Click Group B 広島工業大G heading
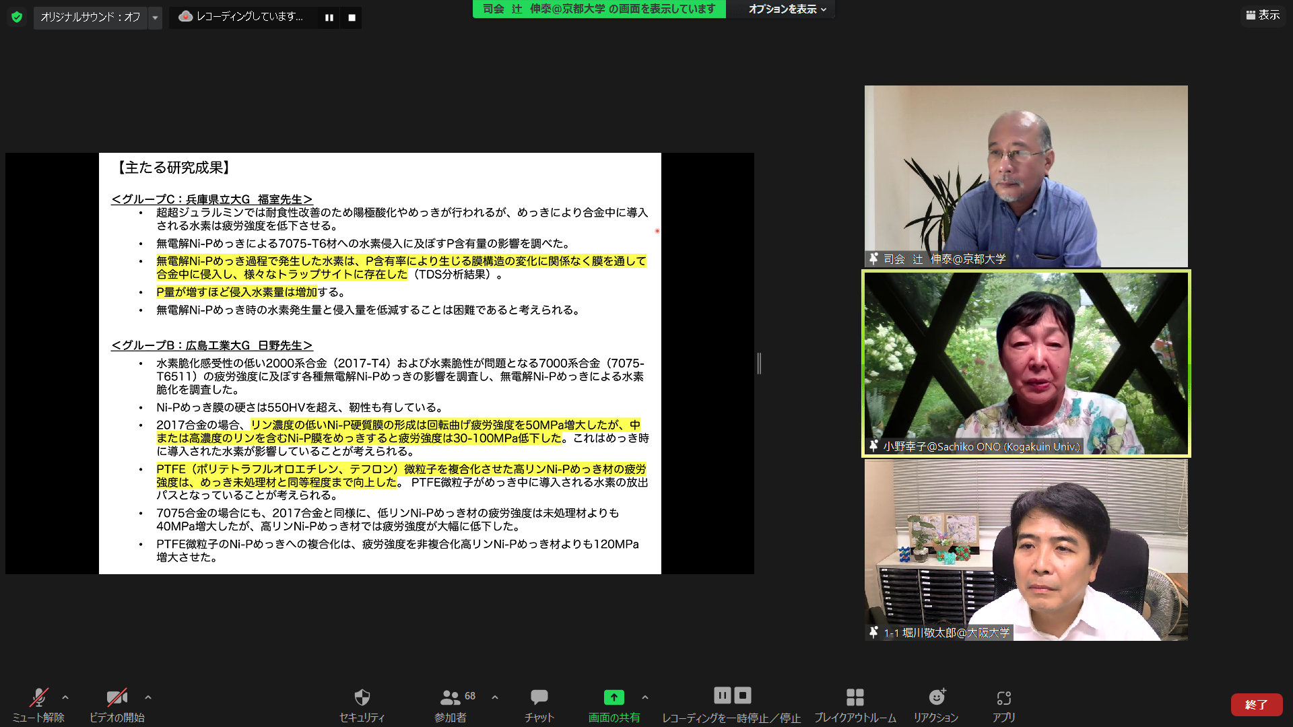1293x727 pixels. click(212, 345)
